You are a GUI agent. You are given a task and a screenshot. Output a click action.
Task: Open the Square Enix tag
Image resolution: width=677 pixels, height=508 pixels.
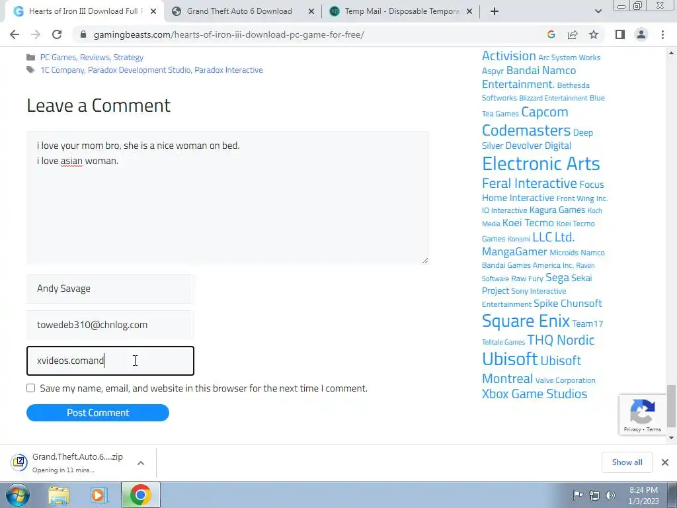(526, 321)
